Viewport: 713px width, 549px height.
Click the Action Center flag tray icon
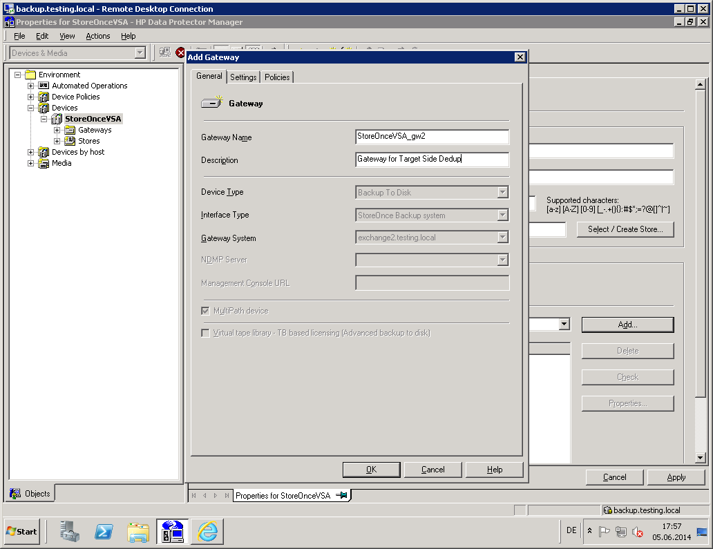pyautogui.click(x=605, y=531)
